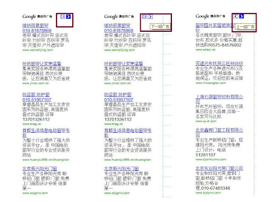Open the 买遮光布找吴江旺林纺织 ad link

point(219,64)
